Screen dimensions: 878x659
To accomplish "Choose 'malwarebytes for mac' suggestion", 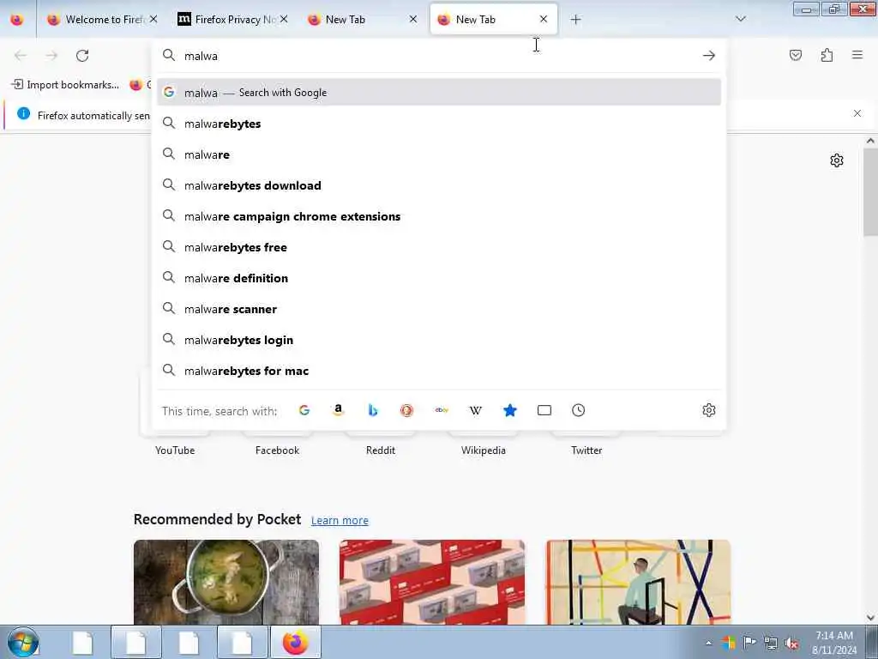I will 439,371.
